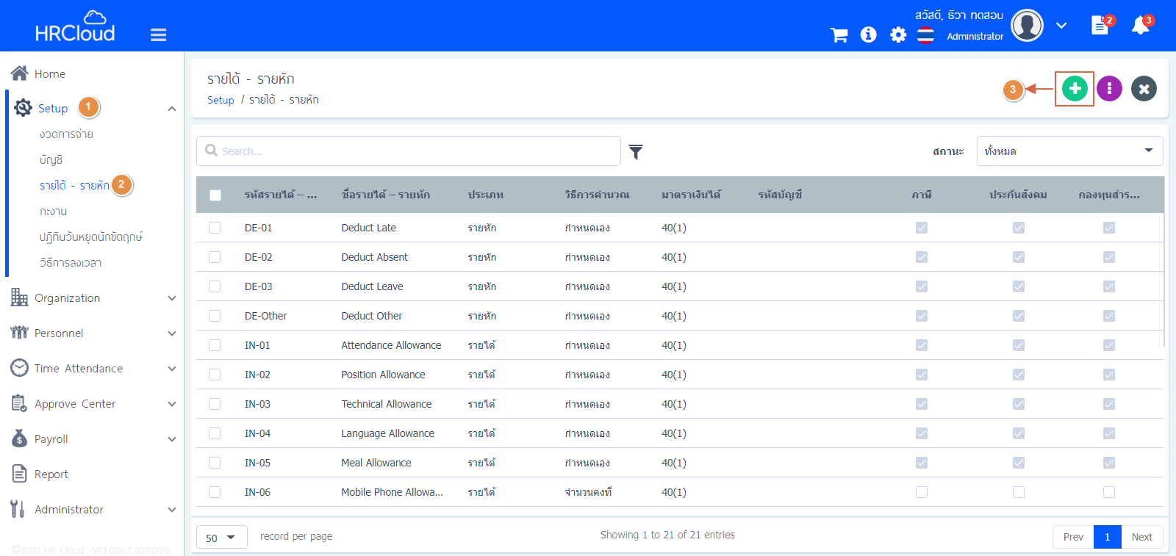Click the Next pagination button

(1141, 537)
